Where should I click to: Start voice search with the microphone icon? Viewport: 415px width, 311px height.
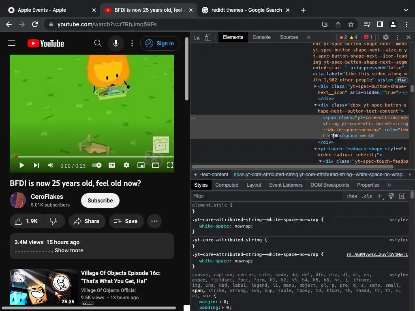pyautogui.click(x=116, y=43)
